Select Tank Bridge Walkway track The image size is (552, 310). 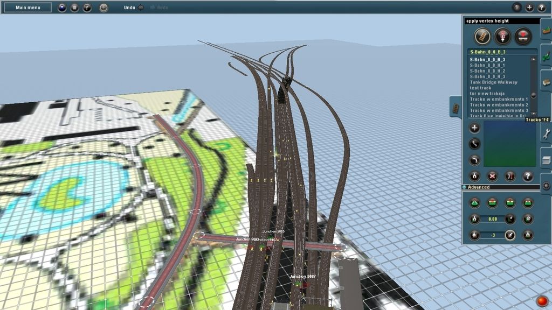coord(494,82)
